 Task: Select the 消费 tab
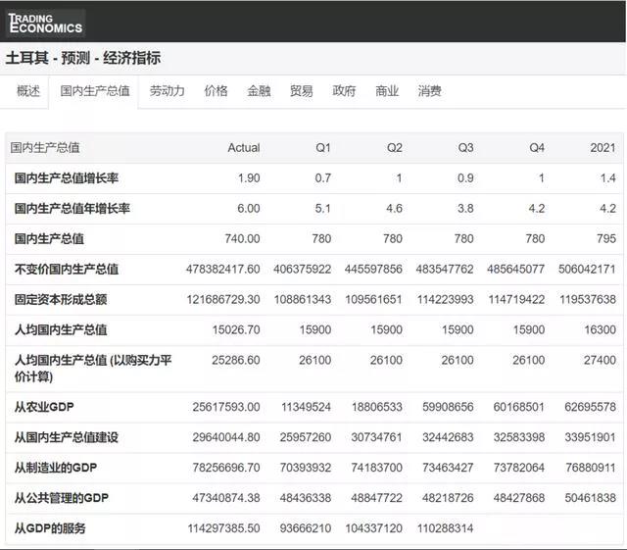point(429,91)
